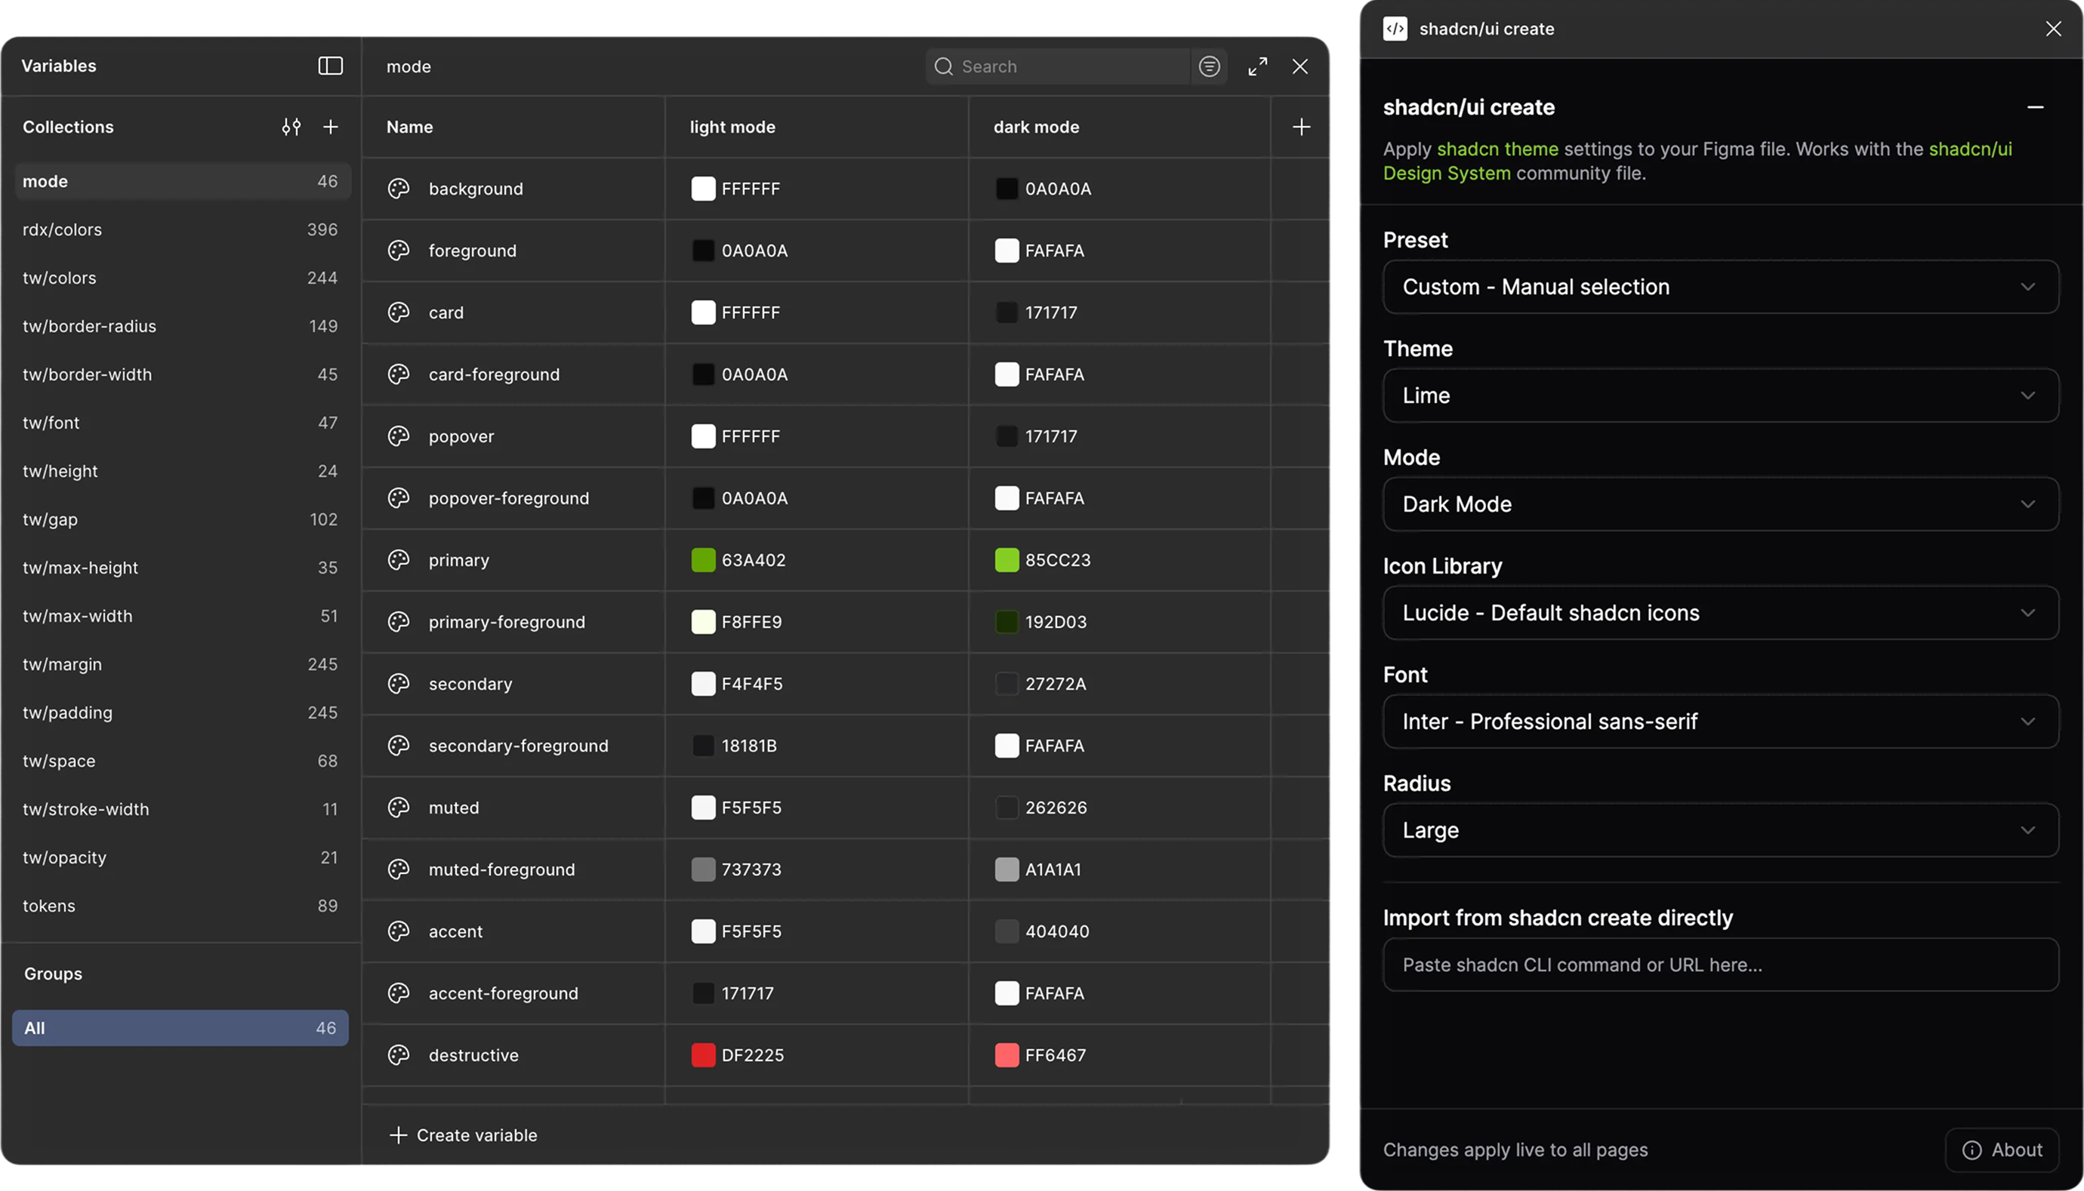Add a new mode column
This screenshot has height=1191, width=2084.
pos(1301,127)
